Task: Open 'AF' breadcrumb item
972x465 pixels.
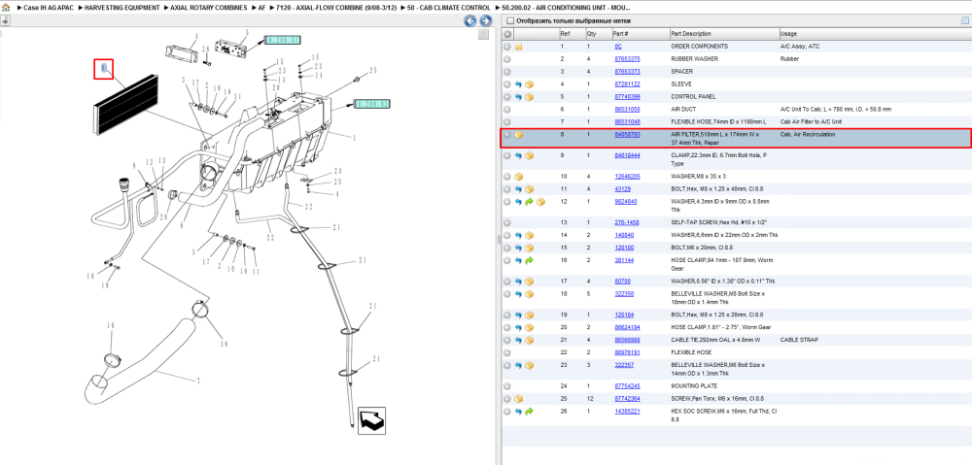Action: point(261,8)
